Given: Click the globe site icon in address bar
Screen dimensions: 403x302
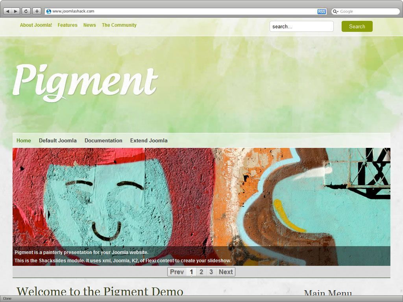Looking at the screenshot, I should click(x=48, y=11).
